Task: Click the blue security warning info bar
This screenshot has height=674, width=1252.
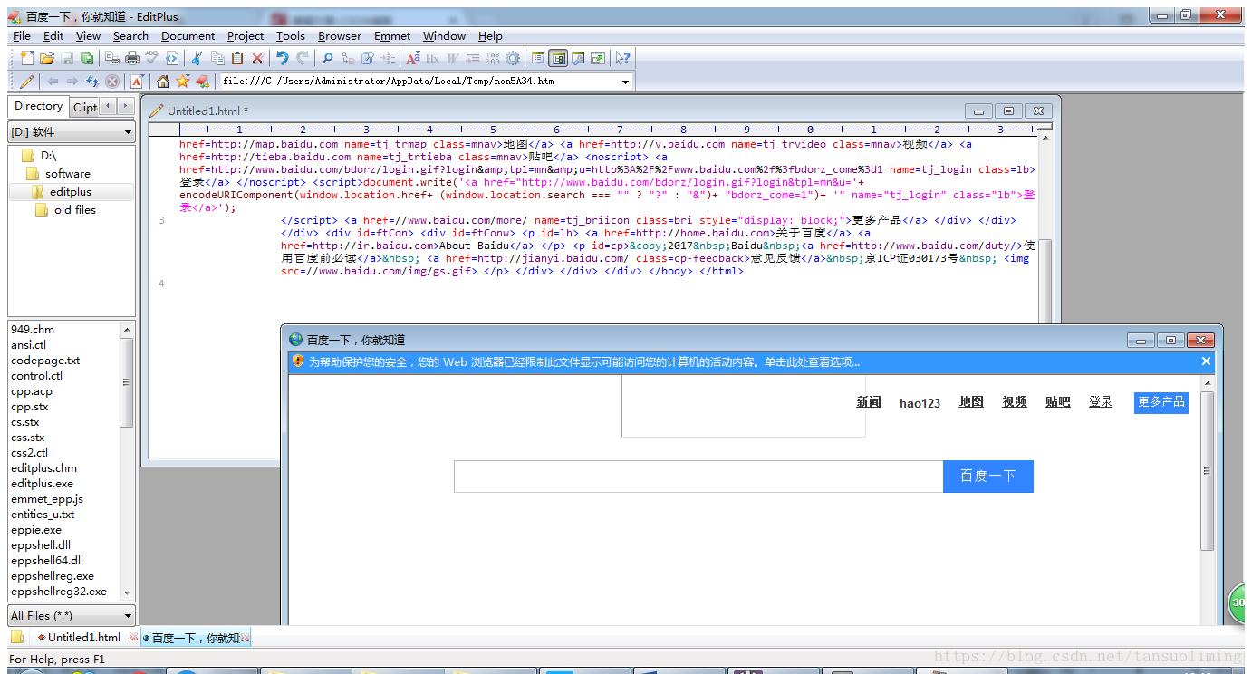Action: coord(751,362)
